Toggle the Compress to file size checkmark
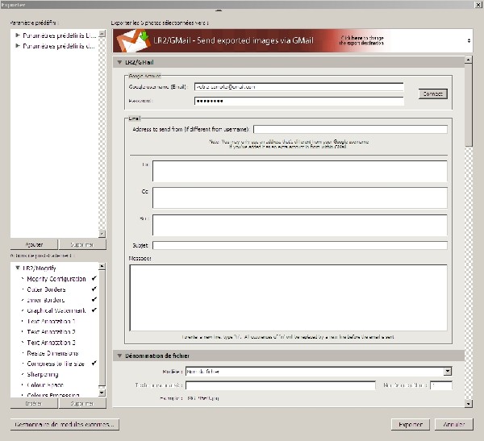This screenshot has height=441, width=484. (x=94, y=364)
